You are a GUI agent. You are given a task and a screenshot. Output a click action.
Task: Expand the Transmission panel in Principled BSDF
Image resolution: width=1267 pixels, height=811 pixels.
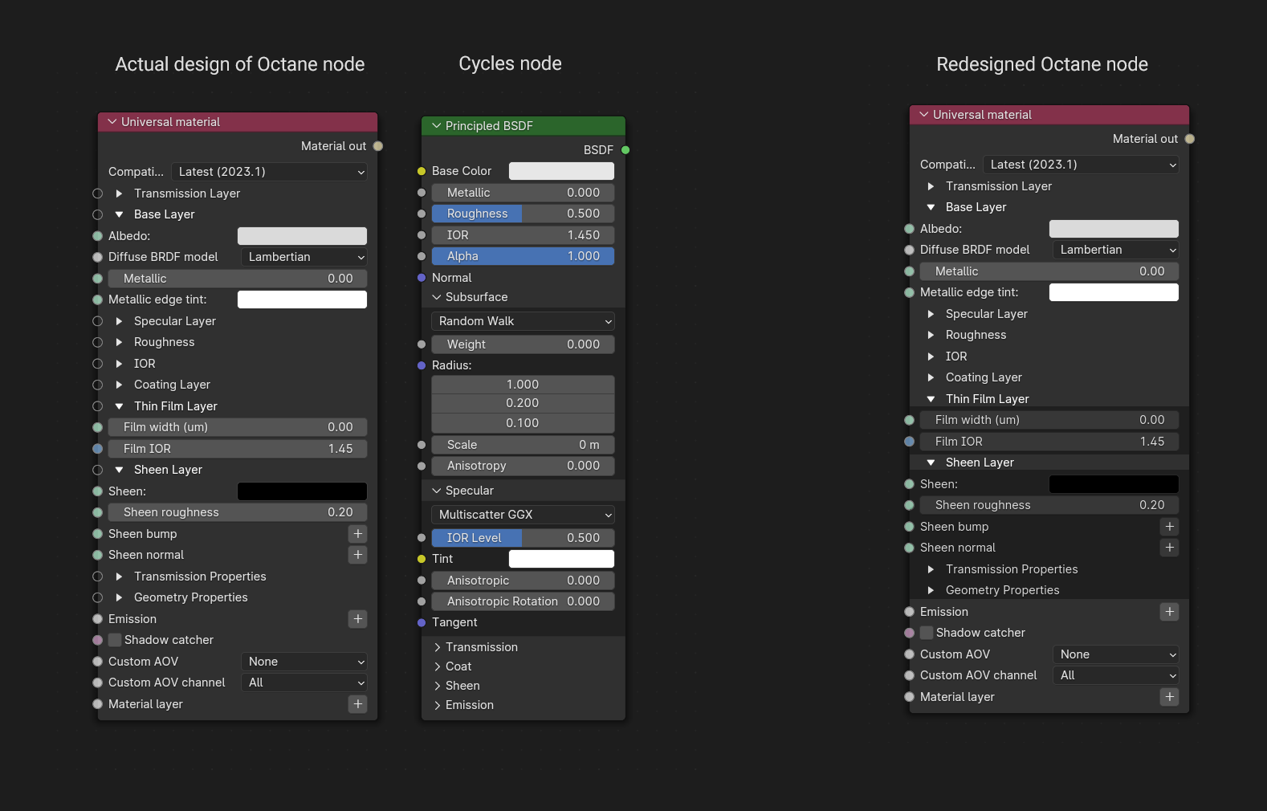coord(437,647)
